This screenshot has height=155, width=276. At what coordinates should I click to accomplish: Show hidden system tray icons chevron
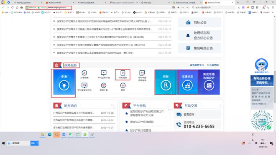point(249,143)
